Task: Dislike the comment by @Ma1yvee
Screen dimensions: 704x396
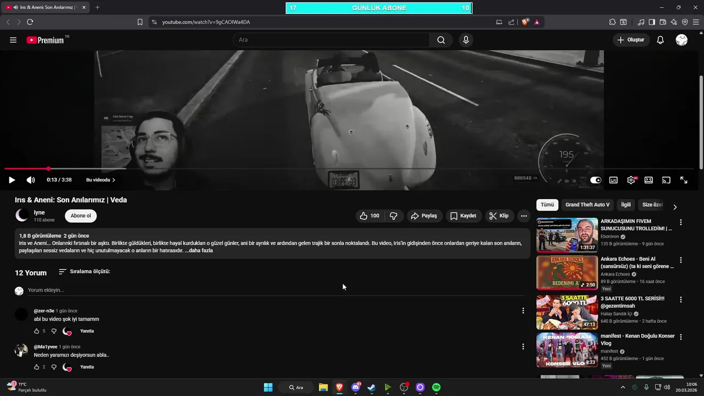Action: (54, 367)
